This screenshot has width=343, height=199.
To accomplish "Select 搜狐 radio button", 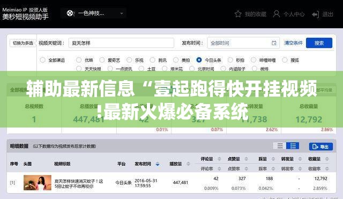I will pos(285,60).
